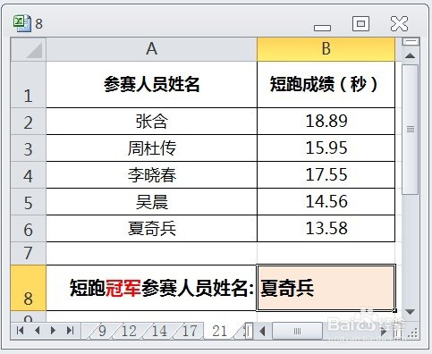Viewport: 432px width, 354px height.
Task: Select column A header
Action: tap(151, 49)
